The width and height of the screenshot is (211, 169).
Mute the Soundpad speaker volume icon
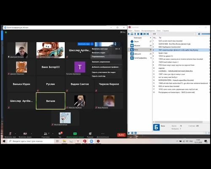tap(199, 34)
